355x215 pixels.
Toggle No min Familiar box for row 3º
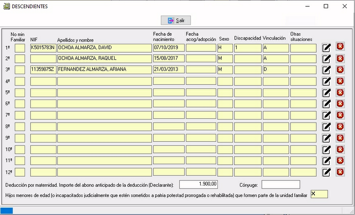tap(20, 70)
